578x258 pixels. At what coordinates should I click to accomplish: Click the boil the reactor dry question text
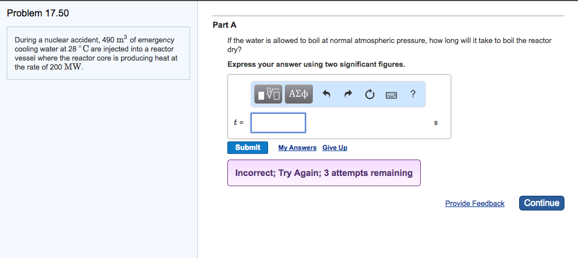pyautogui.click(x=389, y=45)
